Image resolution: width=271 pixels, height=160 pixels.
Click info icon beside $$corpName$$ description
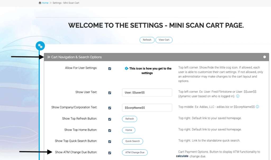(257, 107)
